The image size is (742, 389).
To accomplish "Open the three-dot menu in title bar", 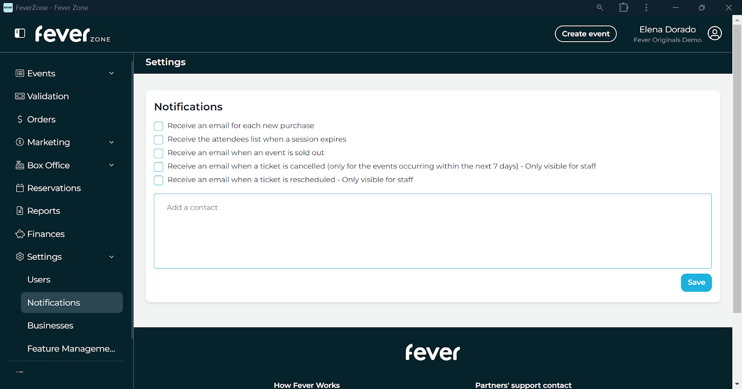I will click(646, 7).
